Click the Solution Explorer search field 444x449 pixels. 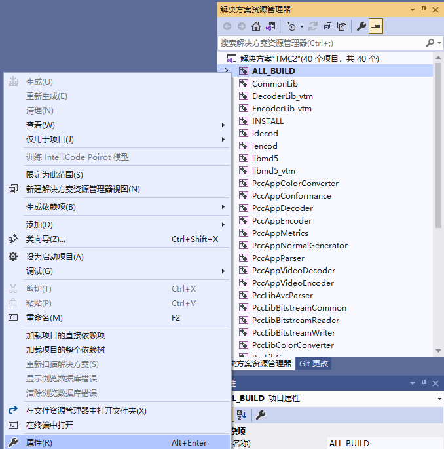click(322, 43)
